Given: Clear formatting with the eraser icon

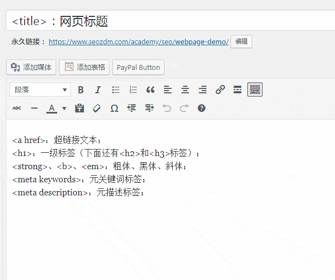Looking at the screenshot, I should click(97, 108).
